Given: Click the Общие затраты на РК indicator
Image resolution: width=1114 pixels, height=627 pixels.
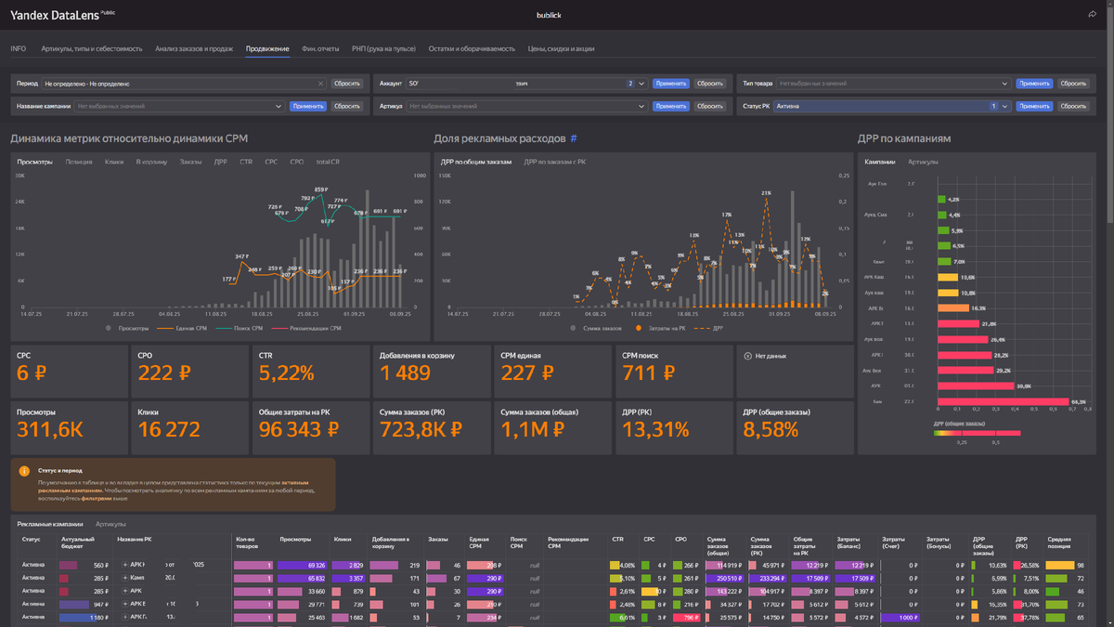Looking at the screenshot, I should [x=310, y=427].
